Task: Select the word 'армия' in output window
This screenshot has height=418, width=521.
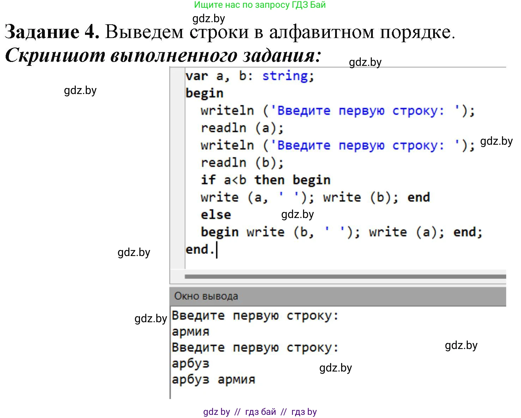Action: point(190,331)
